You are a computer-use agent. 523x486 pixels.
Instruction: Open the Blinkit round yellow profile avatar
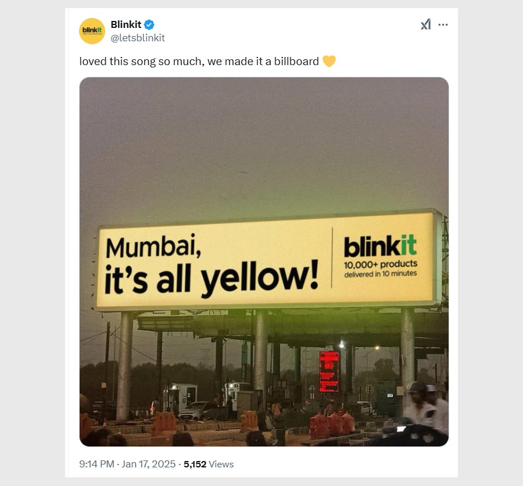tap(92, 31)
